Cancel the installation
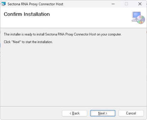 click(131, 113)
